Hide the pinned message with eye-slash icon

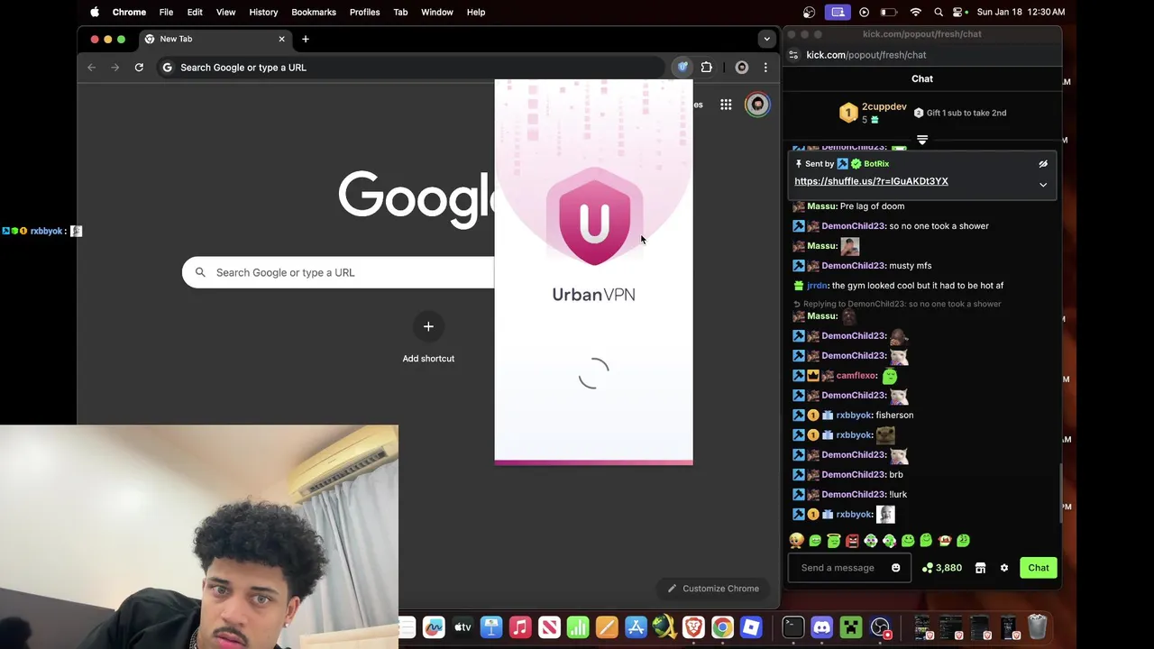(1043, 164)
